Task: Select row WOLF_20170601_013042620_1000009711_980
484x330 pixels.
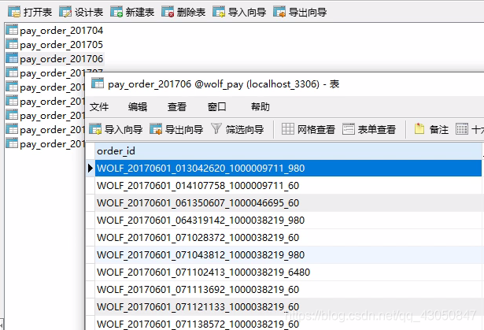Action: 288,168
